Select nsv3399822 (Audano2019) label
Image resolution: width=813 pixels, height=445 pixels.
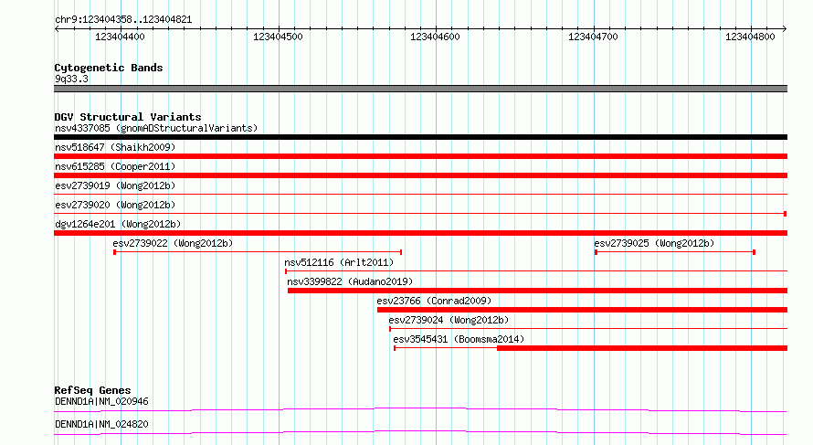[350, 281]
